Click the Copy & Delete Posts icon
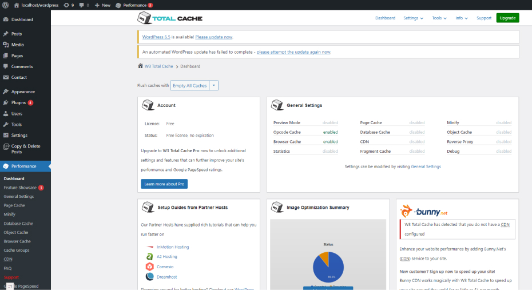The width and height of the screenshot is (532, 290). [x=6, y=146]
